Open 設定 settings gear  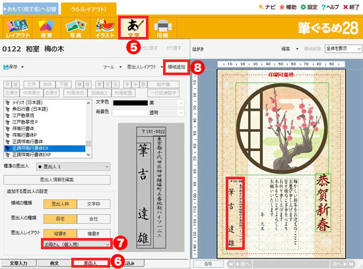point(309,7)
